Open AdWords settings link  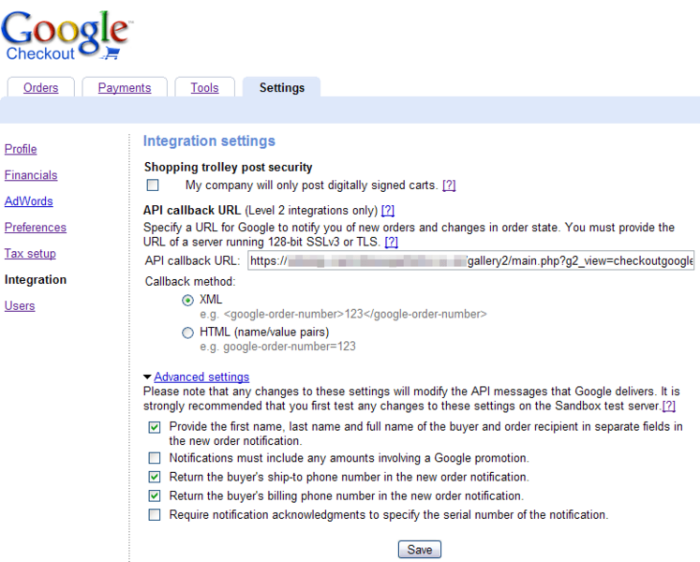tap(28, 201)
